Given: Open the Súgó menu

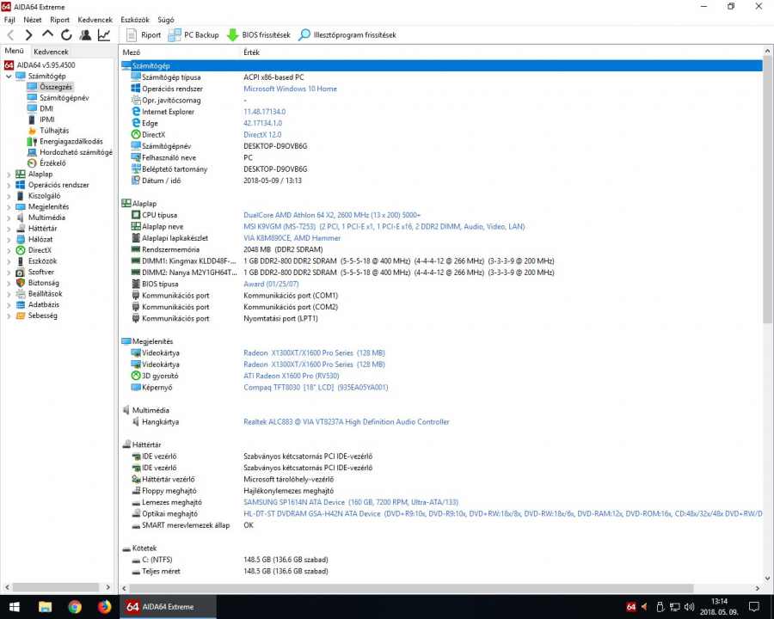Looking at the screenshot, I should click(166, 20).
